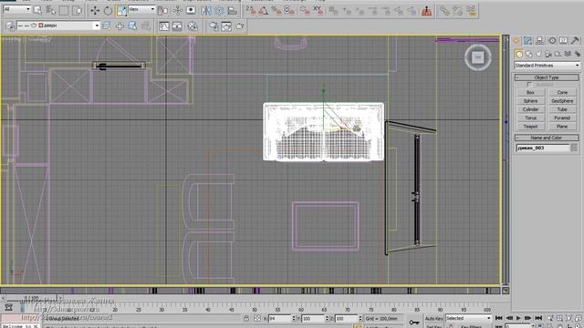Click the Use Pivot Point Center icon
This screenshot has height=328, width=584.
163,11
